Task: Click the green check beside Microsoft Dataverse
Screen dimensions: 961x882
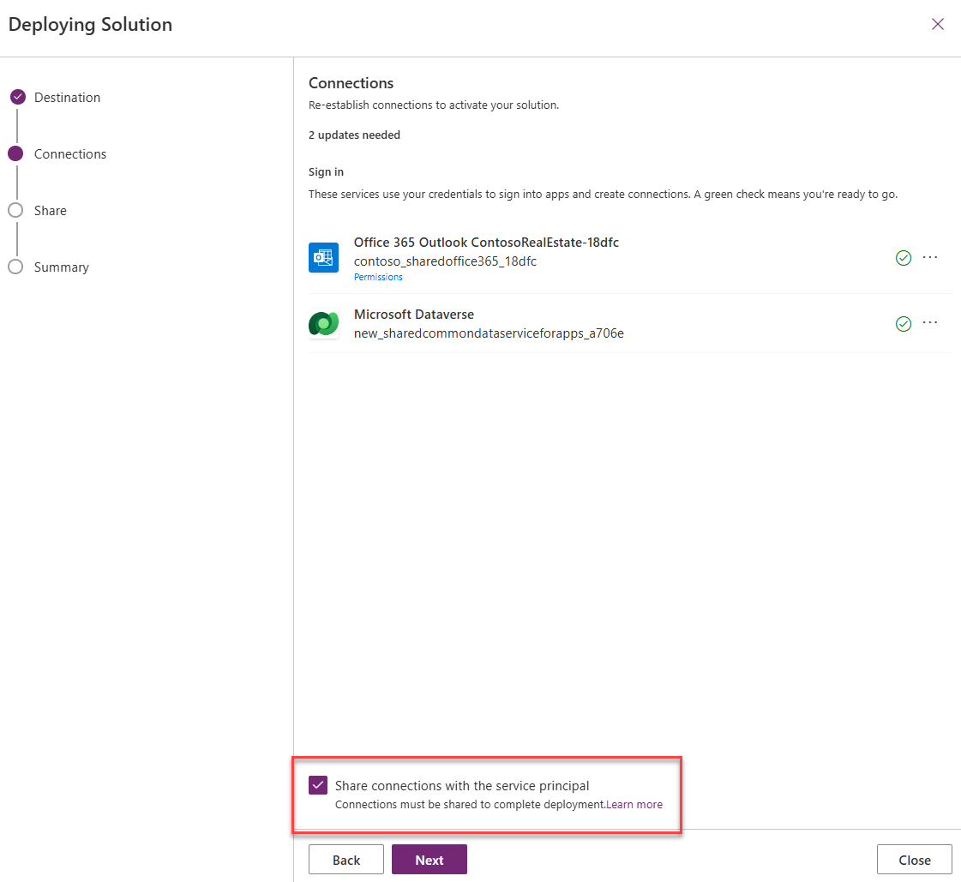Action: click(x=903, y=324)
